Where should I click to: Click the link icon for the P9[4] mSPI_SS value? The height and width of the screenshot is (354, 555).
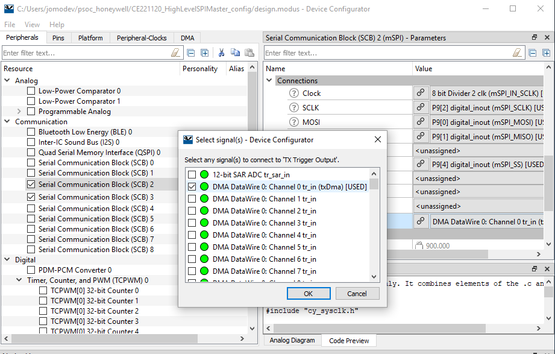point(421,163)
